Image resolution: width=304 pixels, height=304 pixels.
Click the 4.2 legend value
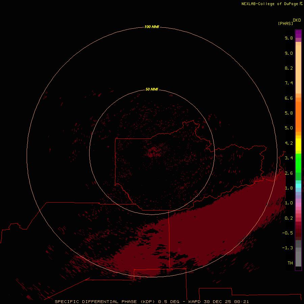tap(289, 143)
